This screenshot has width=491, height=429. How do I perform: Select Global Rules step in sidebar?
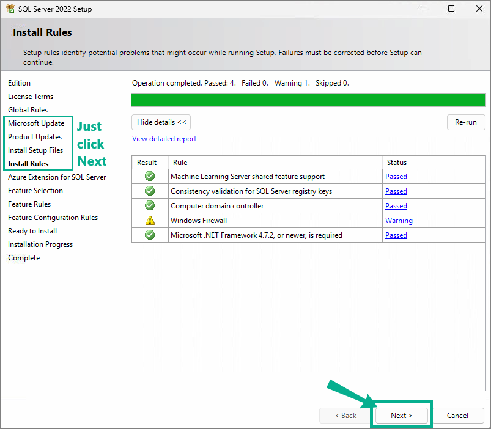28,110
